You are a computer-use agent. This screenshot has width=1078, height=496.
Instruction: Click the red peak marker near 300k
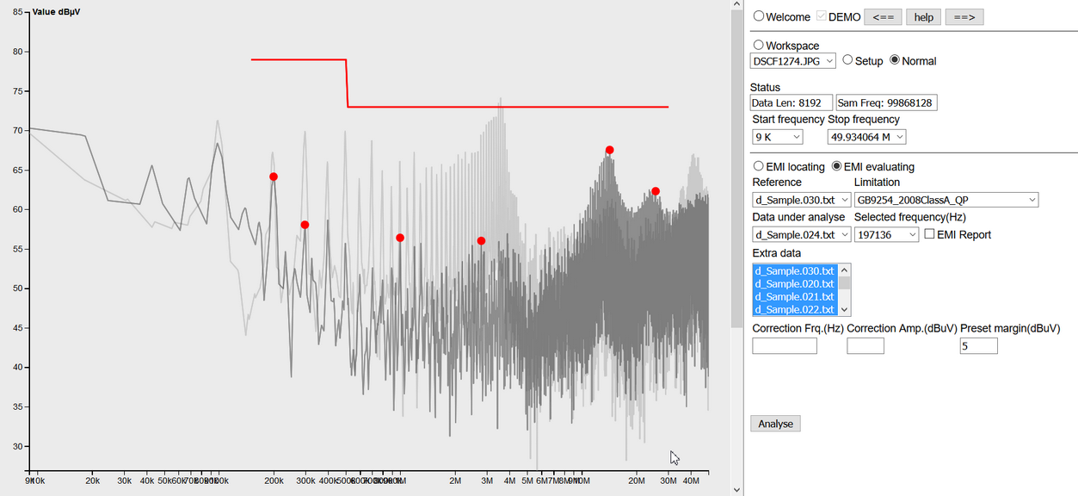click(x=305, y=225)
